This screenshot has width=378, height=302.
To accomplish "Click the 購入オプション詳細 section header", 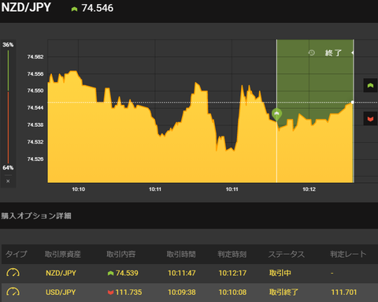I will [36, 216].
